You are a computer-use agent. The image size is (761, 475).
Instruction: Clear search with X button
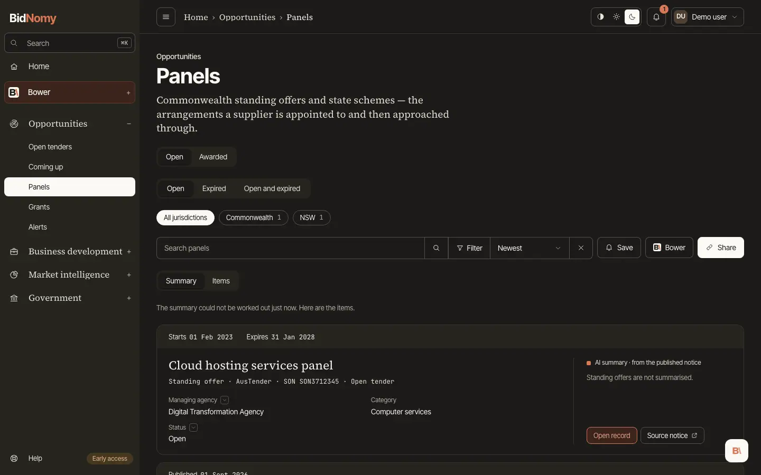tap(581, 248)
